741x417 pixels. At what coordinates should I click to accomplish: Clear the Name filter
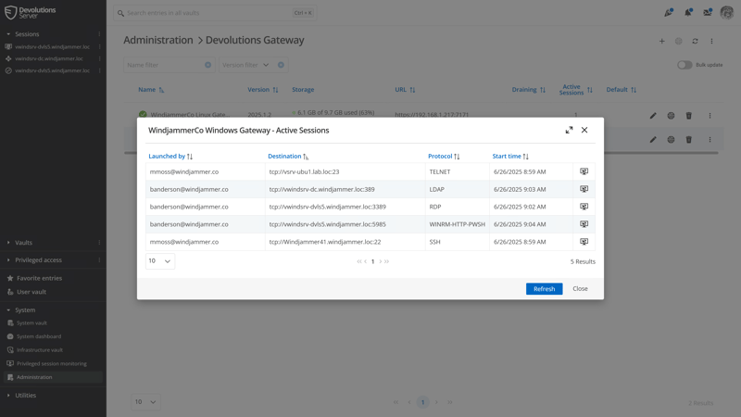207,65
